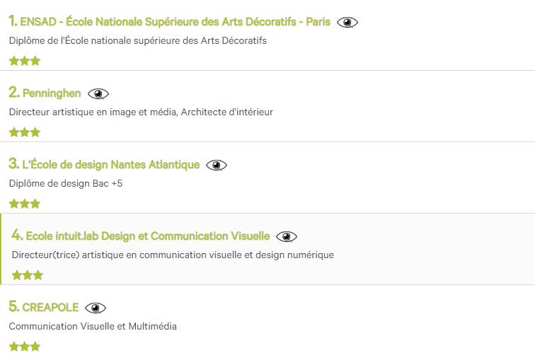Open Ecole intuit.lab Design et Communication Visuelle
Screen dimensions: 535x355
point(148,236)
